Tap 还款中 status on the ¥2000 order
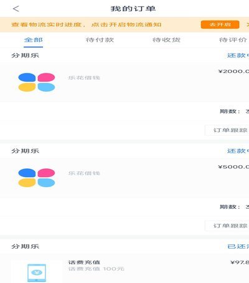249x283 pixels. click(x=238, y=55)
